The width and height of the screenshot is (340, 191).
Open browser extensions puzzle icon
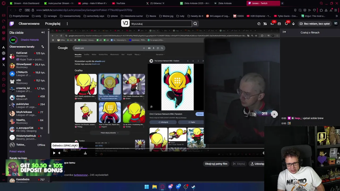(321, 10)
